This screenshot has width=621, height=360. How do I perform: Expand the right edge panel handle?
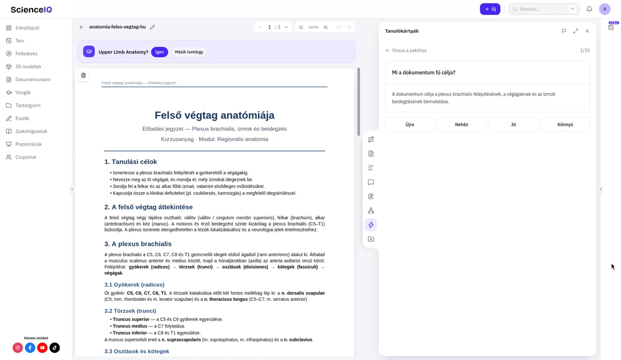coord(601,189)
